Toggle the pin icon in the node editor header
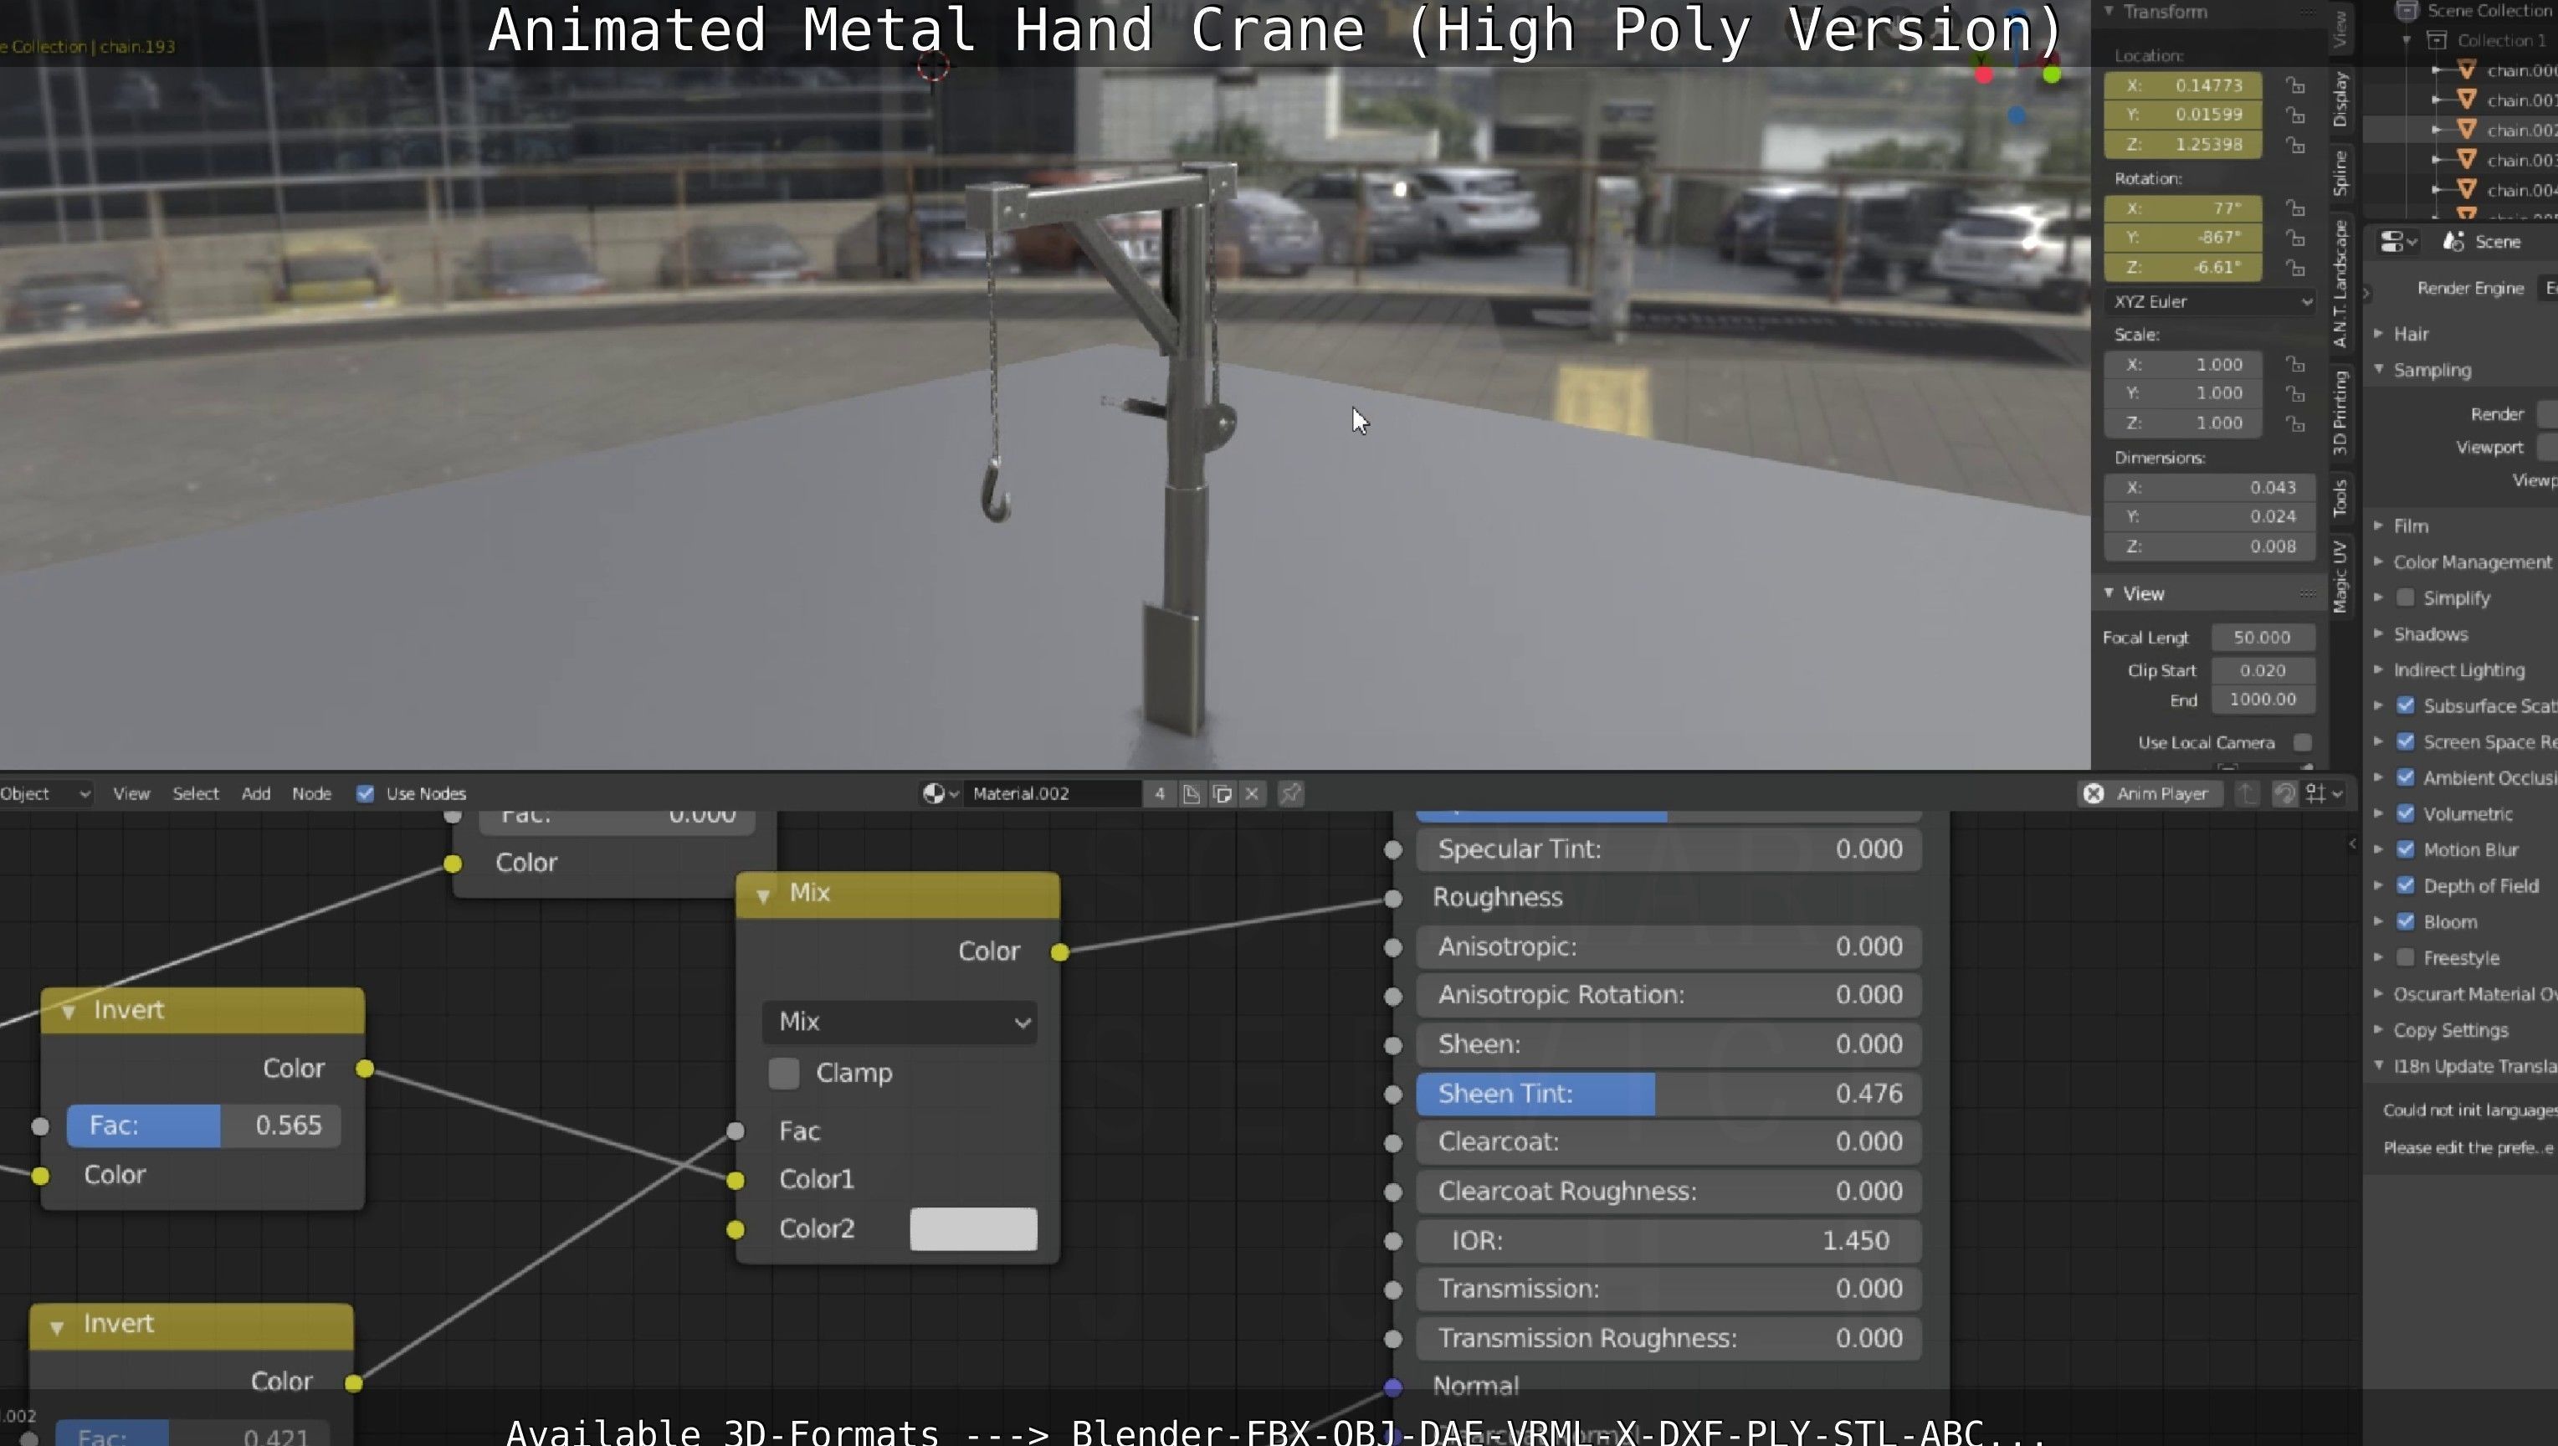The height and width of the screenshot is (1446, 2558). tap(1290, 793)
